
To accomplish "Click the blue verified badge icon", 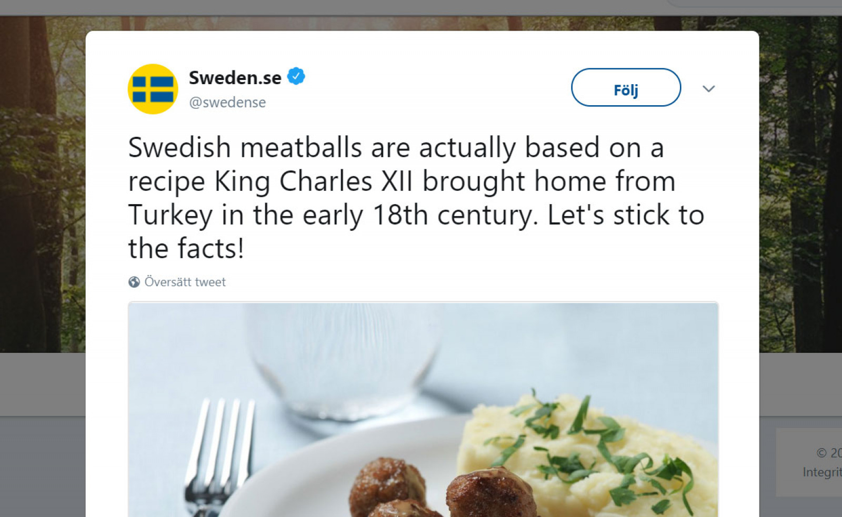I will click(296, 76).
